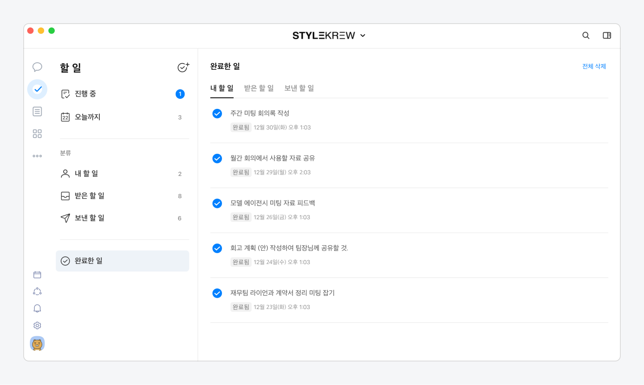Click the search magnifier icon

pyautogui.click(x=586, y=36)
